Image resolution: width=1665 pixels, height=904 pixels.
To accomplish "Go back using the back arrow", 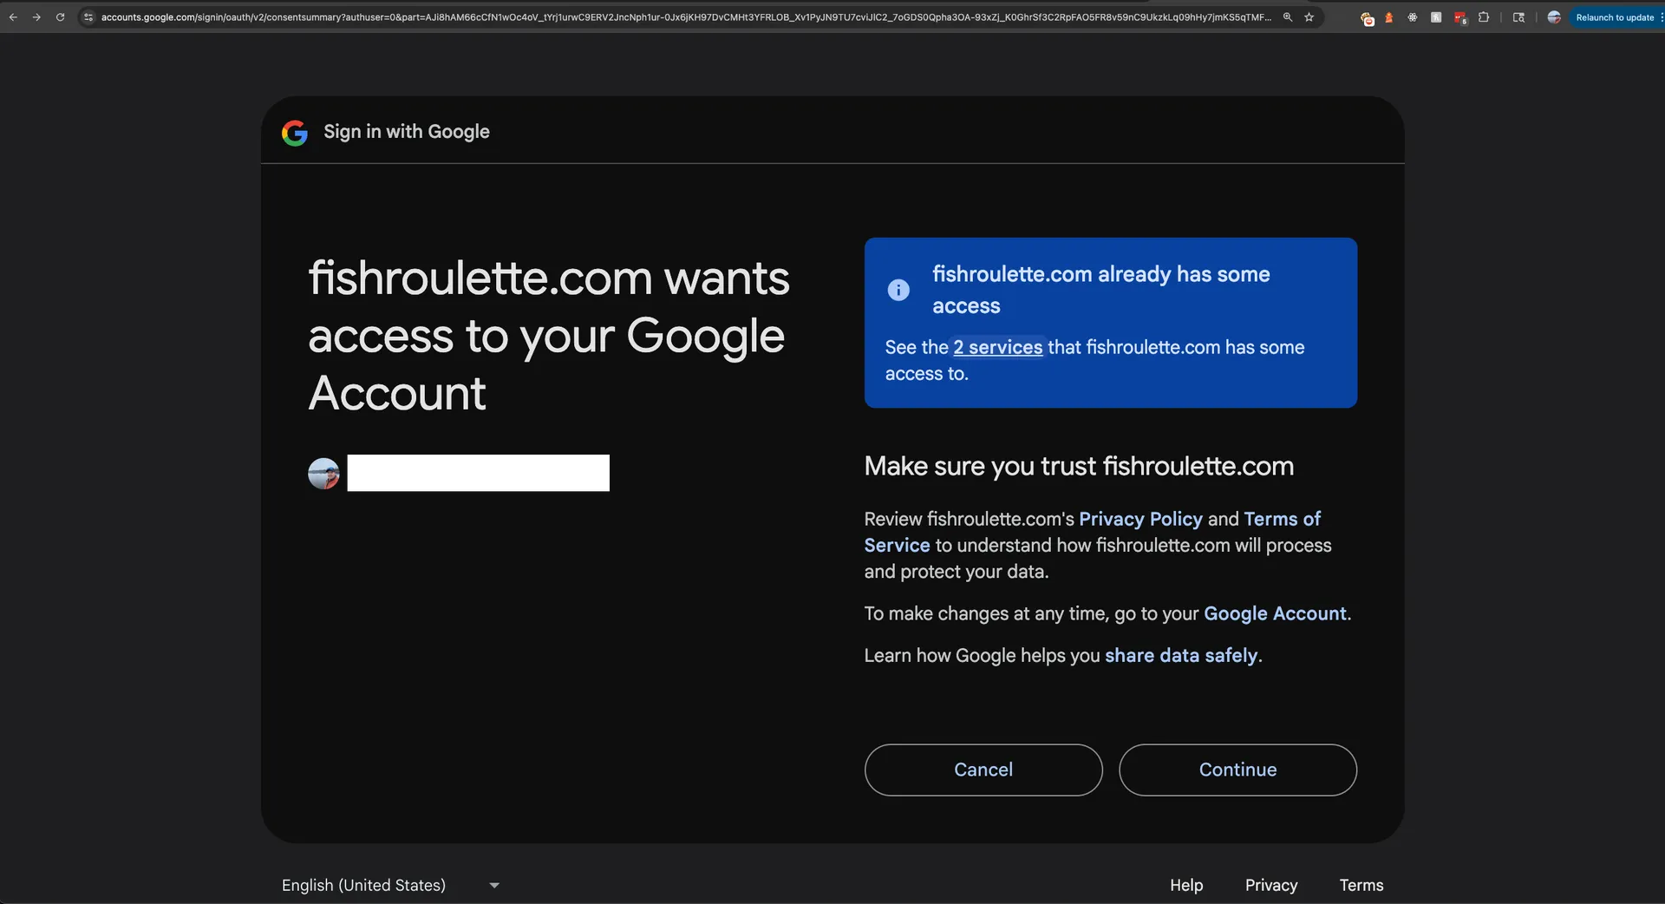I will click(13, 17).
